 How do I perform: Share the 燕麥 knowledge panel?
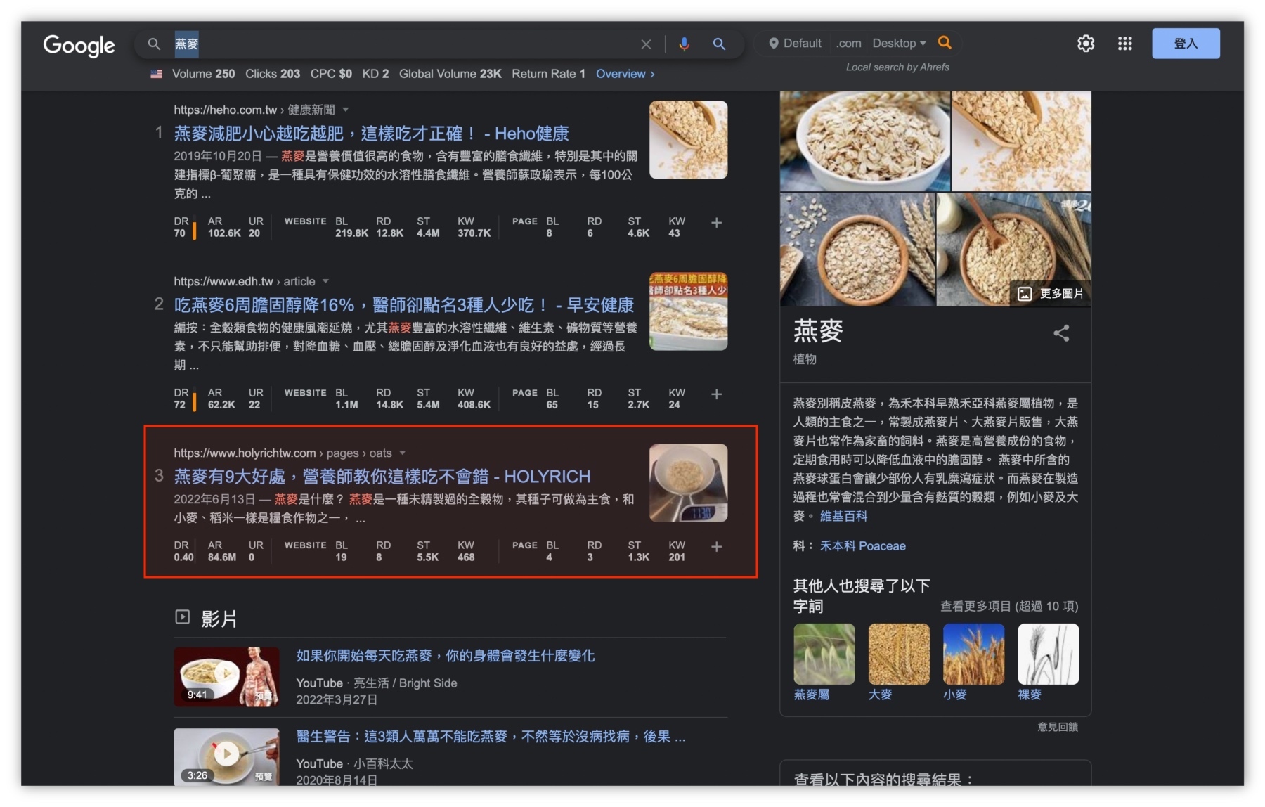pos(1062,333)
